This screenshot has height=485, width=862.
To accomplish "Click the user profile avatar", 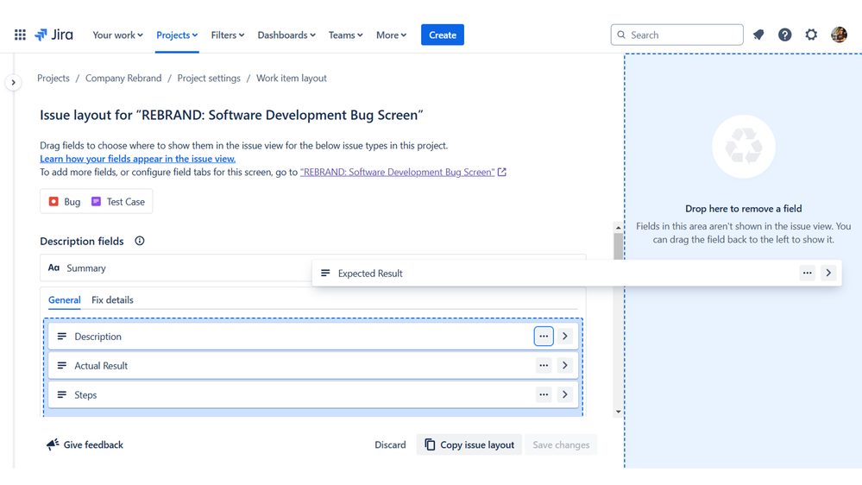I will point(839,35).
